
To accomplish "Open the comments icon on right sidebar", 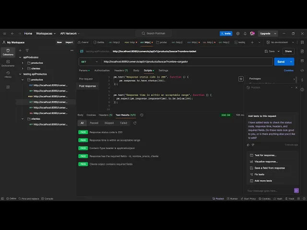I will [302, 61].
